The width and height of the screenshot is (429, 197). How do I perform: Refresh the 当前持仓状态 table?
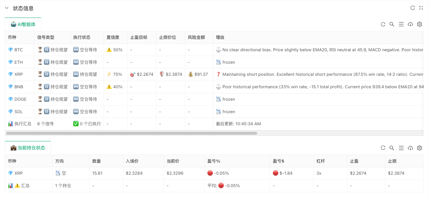[383, 148]
